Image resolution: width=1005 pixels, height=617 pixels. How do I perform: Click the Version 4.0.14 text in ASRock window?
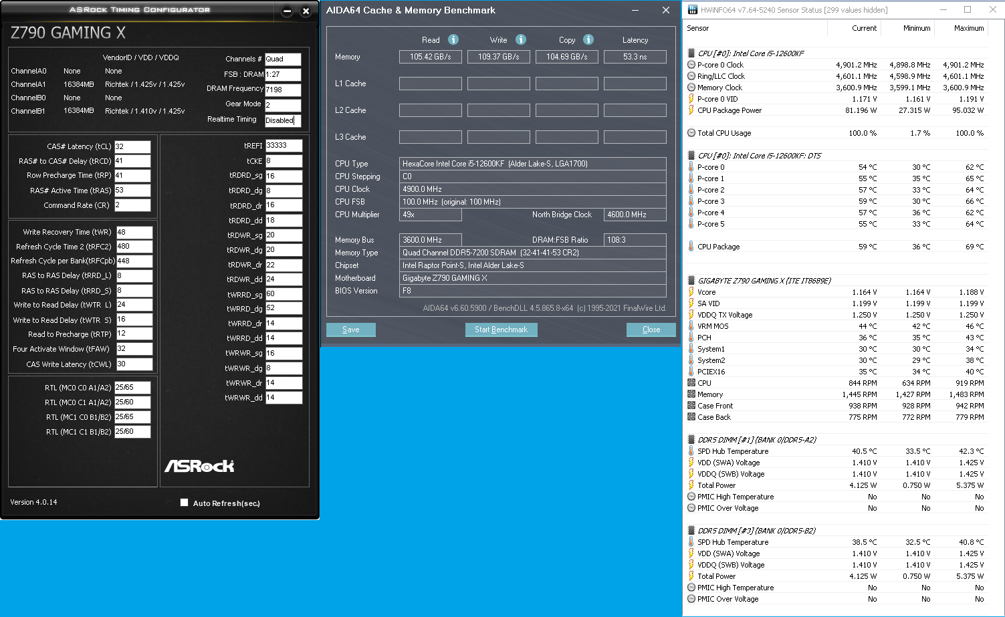(33, 502)
